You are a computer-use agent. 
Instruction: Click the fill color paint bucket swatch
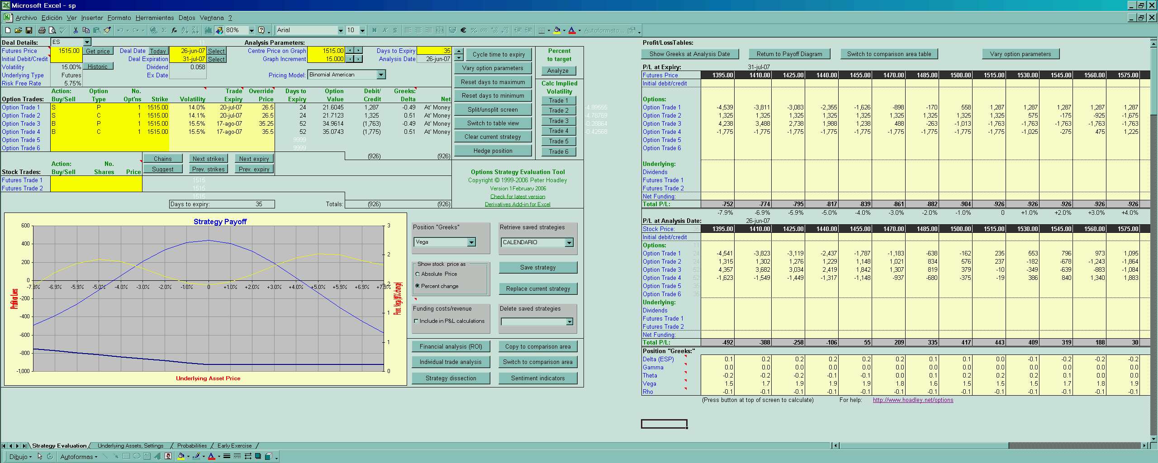[x=557, y=30]
